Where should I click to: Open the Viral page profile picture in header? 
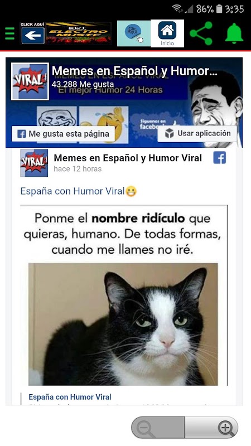click(30, 81)
